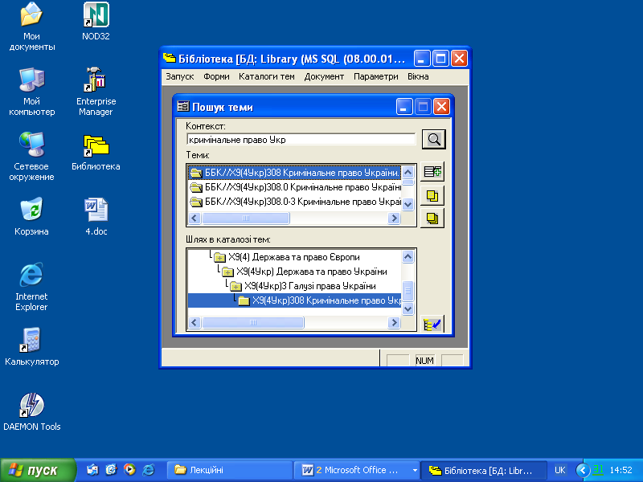
Task: Click Show Desktop quick launch icon
Action: 111,470
